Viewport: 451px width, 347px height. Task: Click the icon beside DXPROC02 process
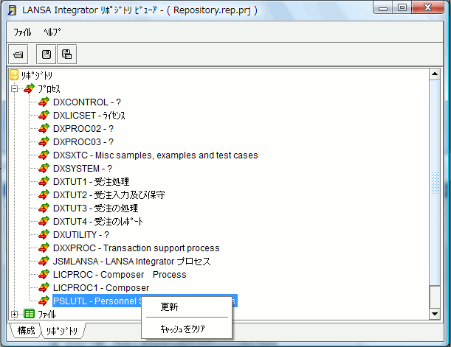pyautogui.click(x=44, y=128)
